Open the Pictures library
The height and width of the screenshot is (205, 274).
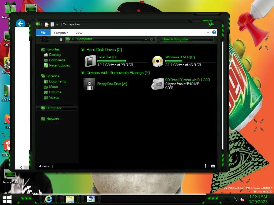tap(55, 92)
